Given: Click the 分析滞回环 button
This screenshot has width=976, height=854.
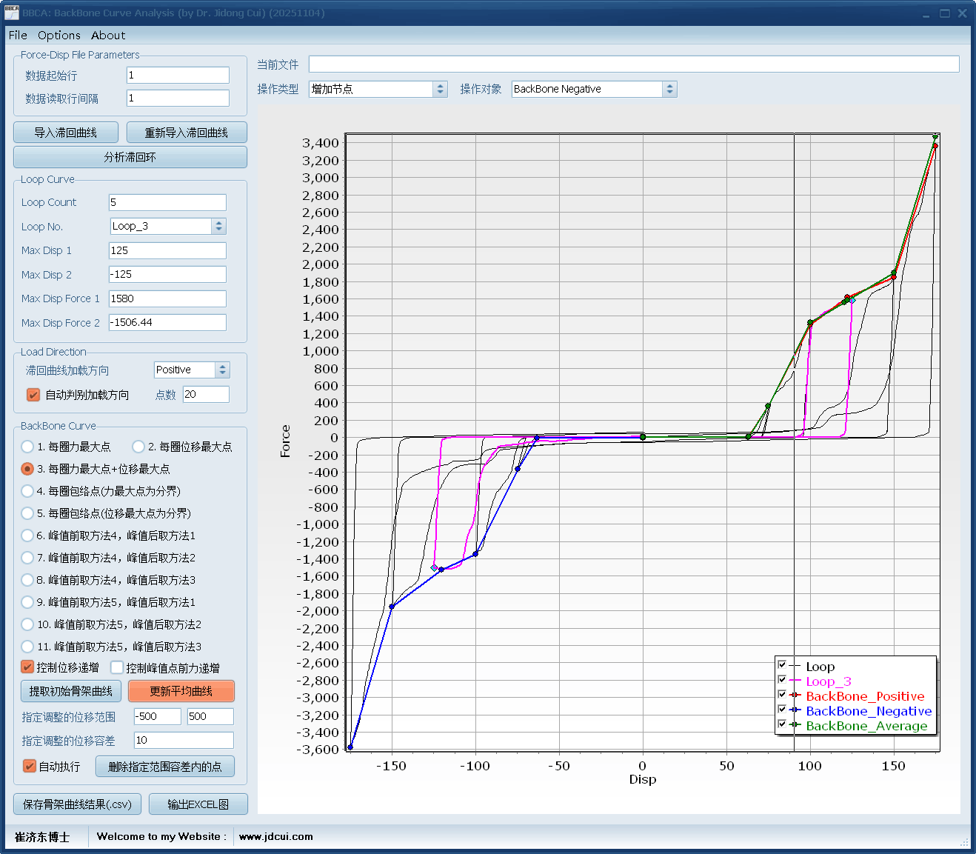Looking at the screenshot, I should tap(130, 157).
